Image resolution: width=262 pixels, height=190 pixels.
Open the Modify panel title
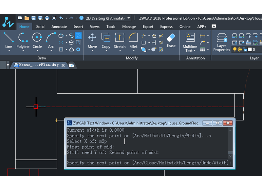pyautogui.click(x=132, y=58)
